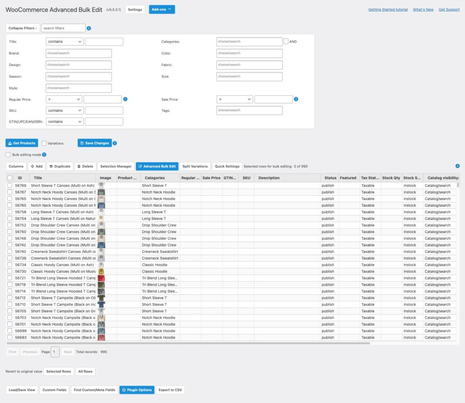This screenshot has width=465, height=403.
Task: Open product image thumbnail for ID 56710
Action: 101,304
